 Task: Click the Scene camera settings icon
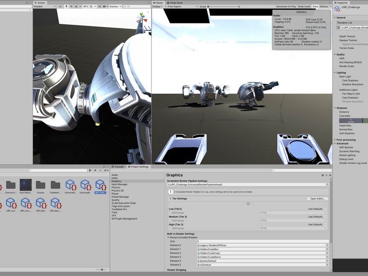(104, 6)
